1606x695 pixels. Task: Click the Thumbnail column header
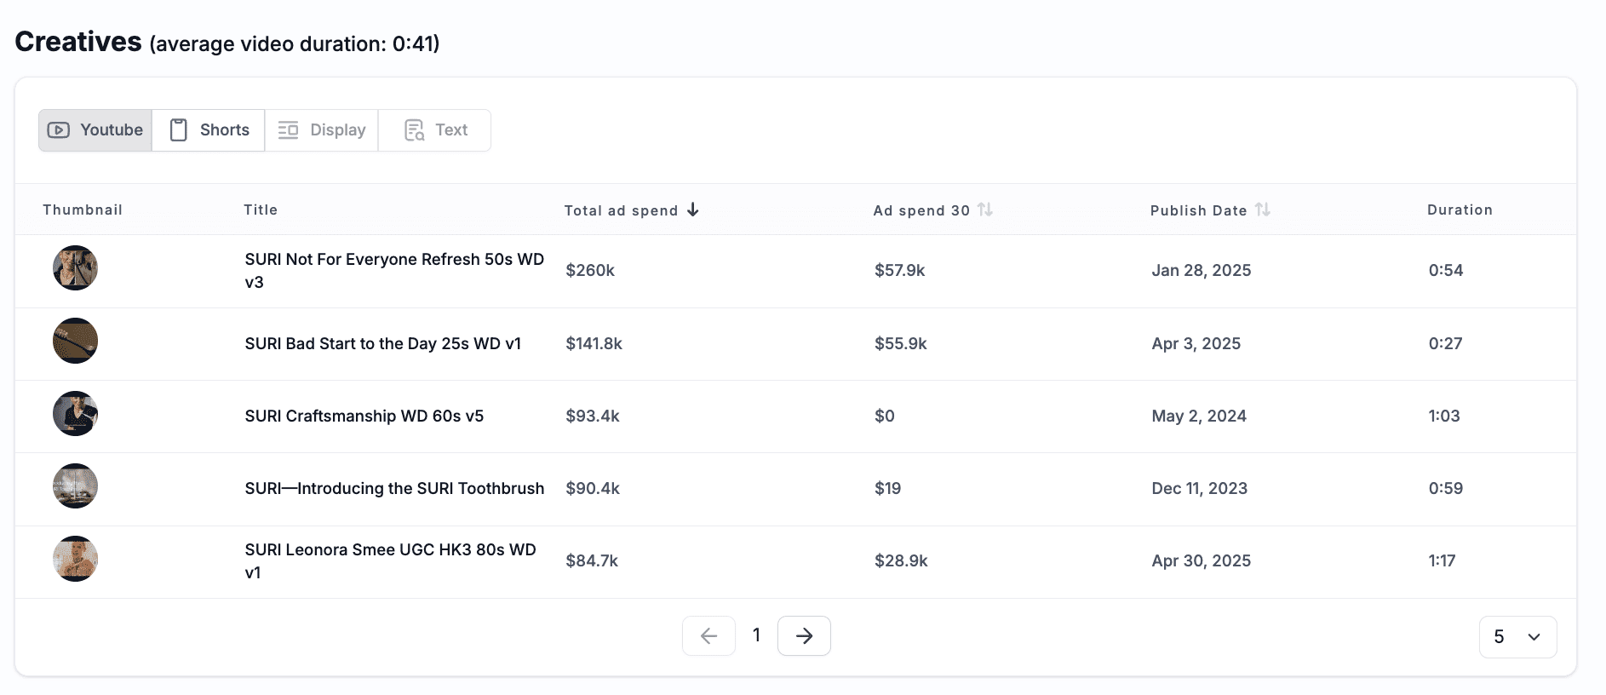[x=83, y=210]
